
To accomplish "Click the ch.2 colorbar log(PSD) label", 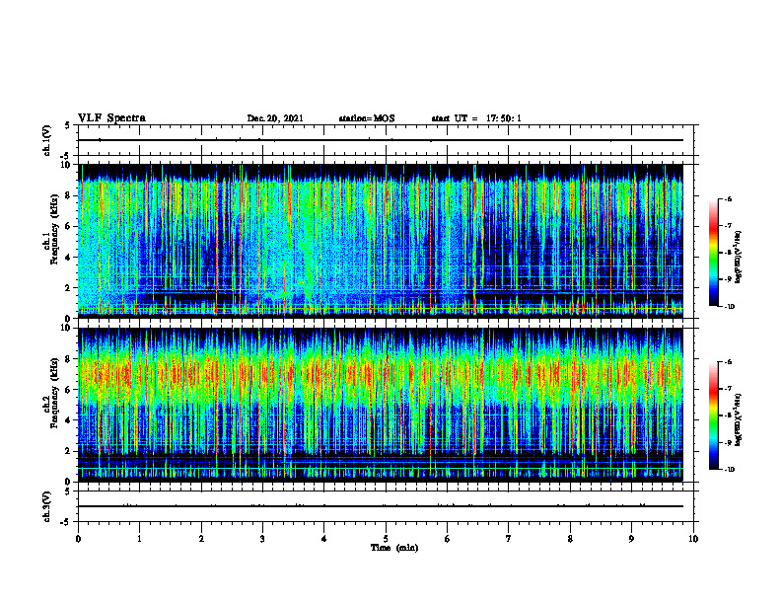I will (739, 419).
